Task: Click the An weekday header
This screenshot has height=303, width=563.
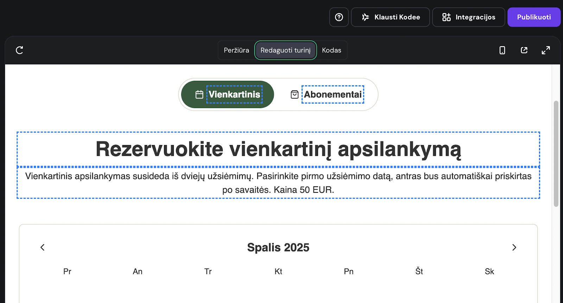Action: tap(138, 271)
